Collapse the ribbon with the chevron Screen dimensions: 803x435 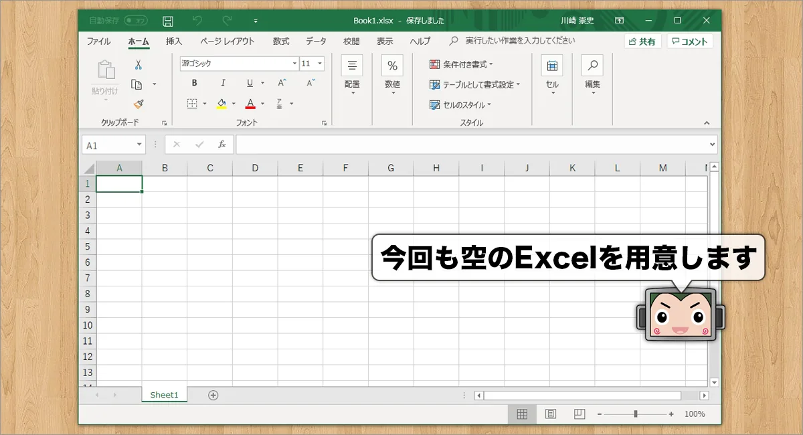pos(707,123)
